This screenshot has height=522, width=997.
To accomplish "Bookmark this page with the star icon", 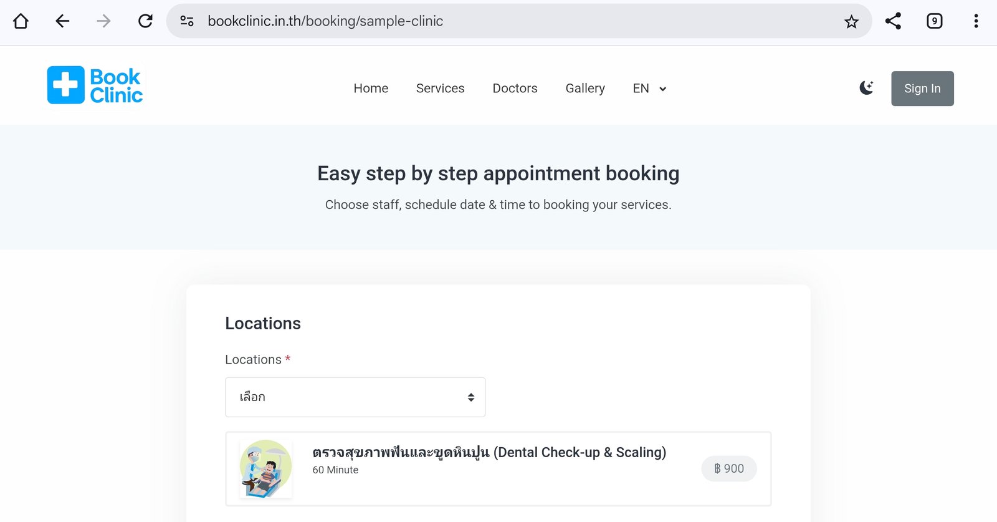I will [851, 22].
